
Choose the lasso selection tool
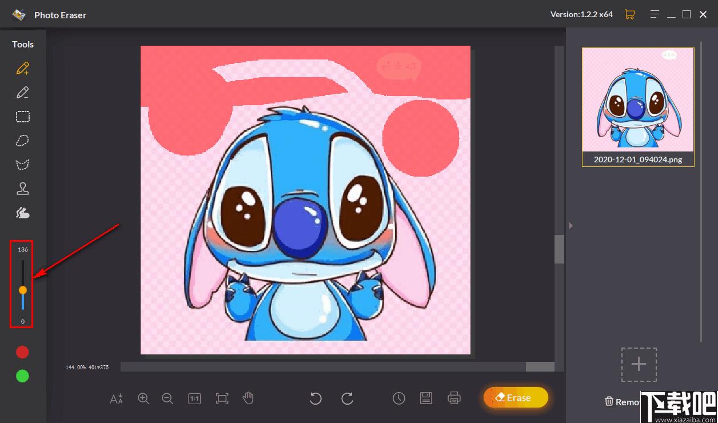23,141
